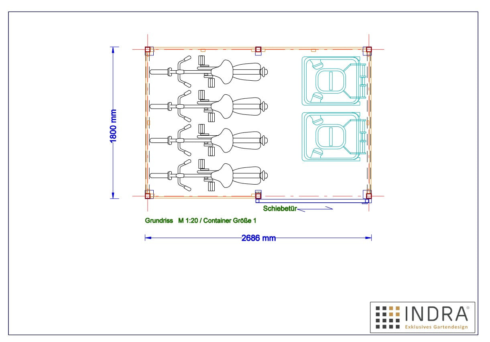Click the top-middle red corner post
Screen dimensions: 490x342
coord(258,49)
